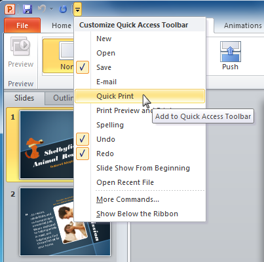The width and height of the screenshot is (264, 262).
Task: Click the Save floppy disk icon
Action: 28,9
